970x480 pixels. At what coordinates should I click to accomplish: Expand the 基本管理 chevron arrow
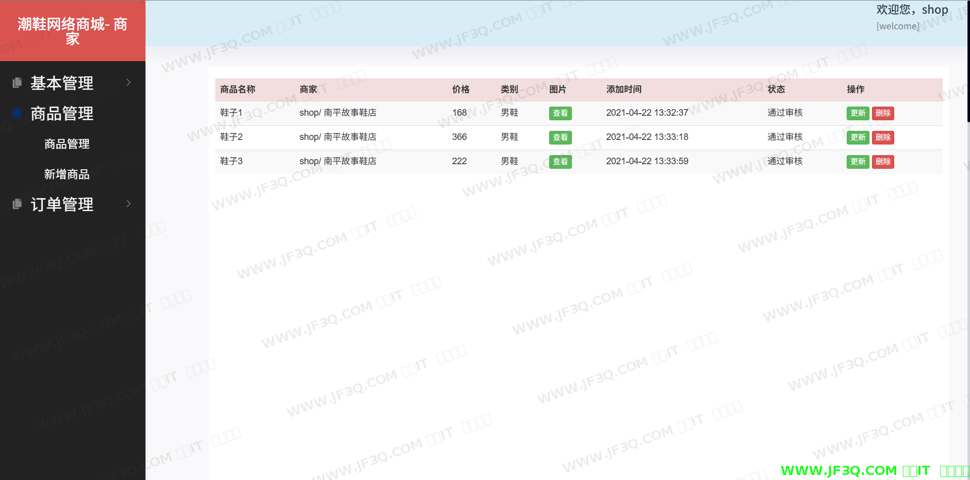(x=128, y=82)
